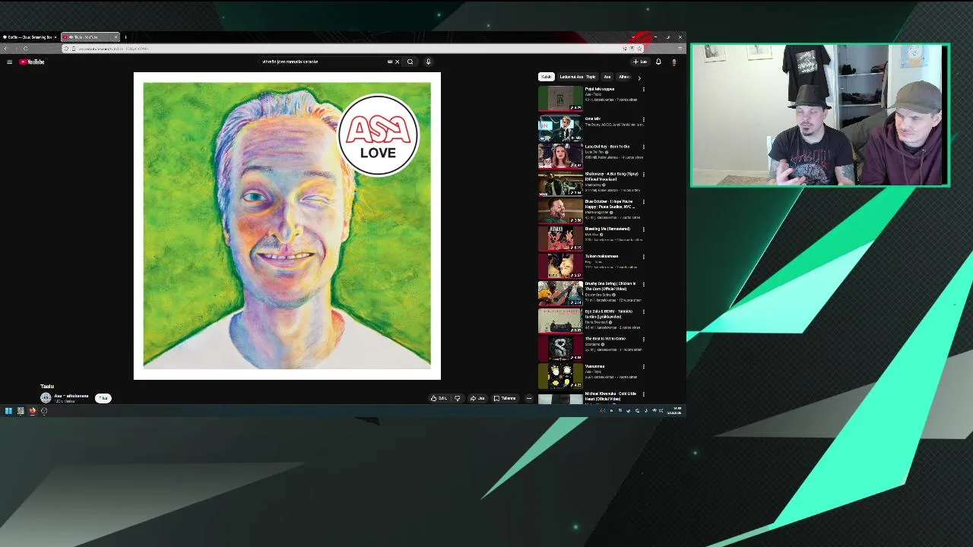Go back with browser back arrow
This screenshot has height=547, width=973.
pos(5,49)
